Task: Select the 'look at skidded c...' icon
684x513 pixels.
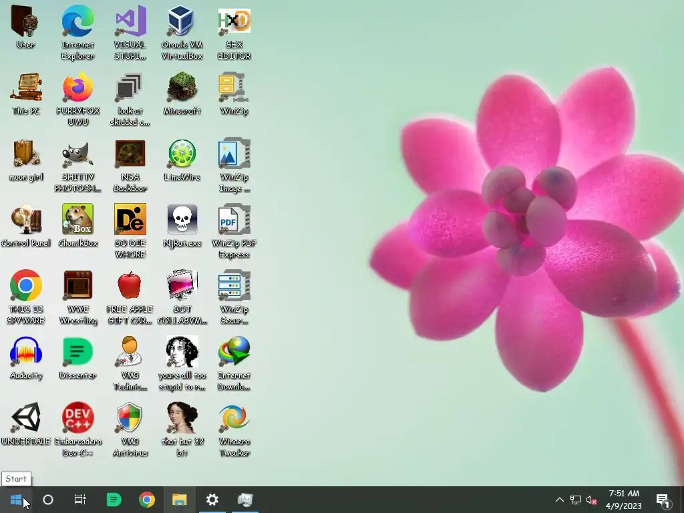Action: pos(130,88)
